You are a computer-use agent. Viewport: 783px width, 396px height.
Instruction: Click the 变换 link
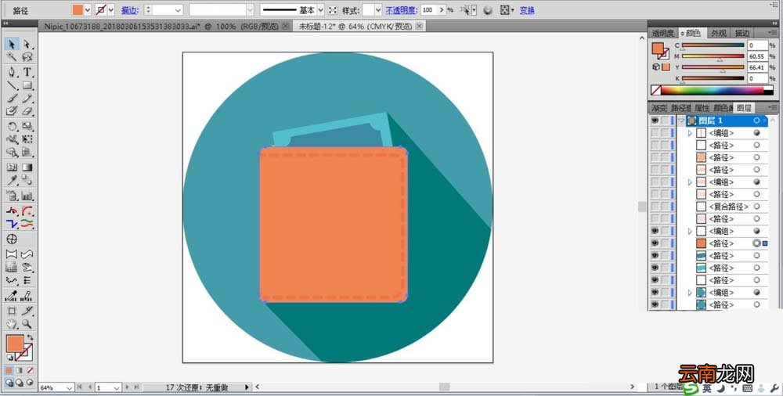[527, 10]
